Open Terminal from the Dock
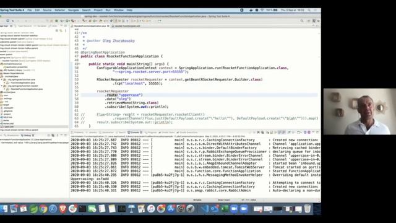 point(82,209)
